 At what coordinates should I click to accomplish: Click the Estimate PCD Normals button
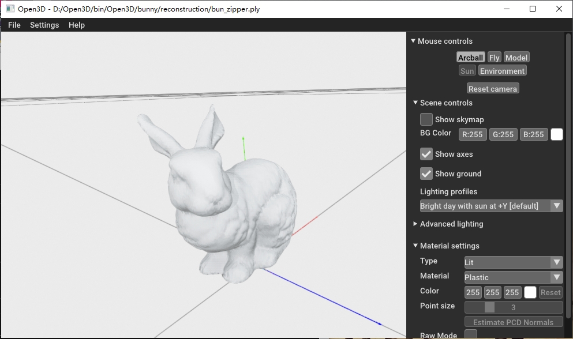coord(514,322)
